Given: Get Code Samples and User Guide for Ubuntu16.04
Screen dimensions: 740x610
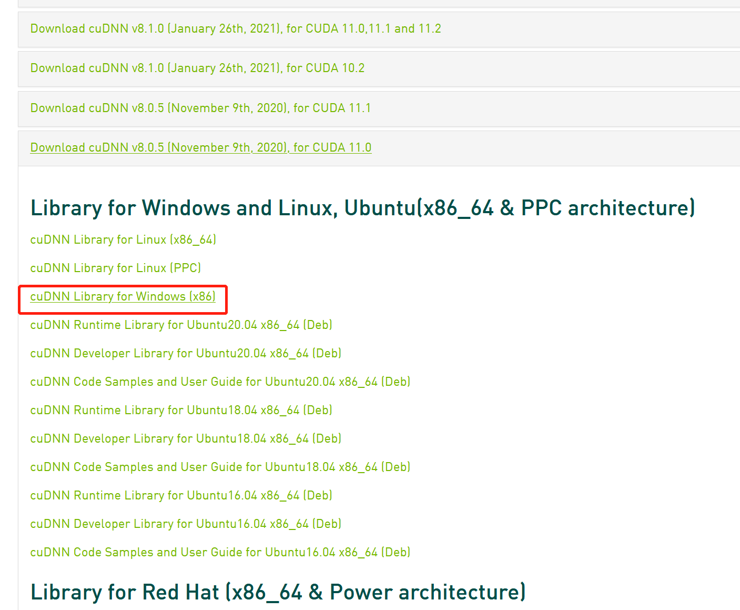Looking at the screenshot, I should click(220, 552).
